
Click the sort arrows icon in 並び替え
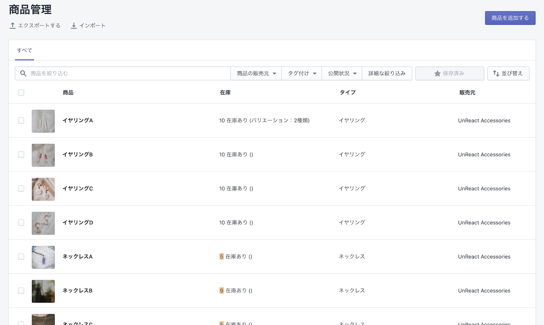pos(496,73)
